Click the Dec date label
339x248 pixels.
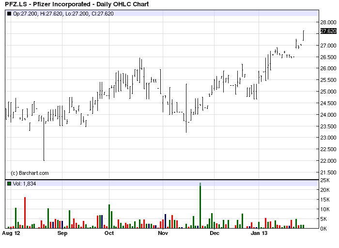(215, 233)
